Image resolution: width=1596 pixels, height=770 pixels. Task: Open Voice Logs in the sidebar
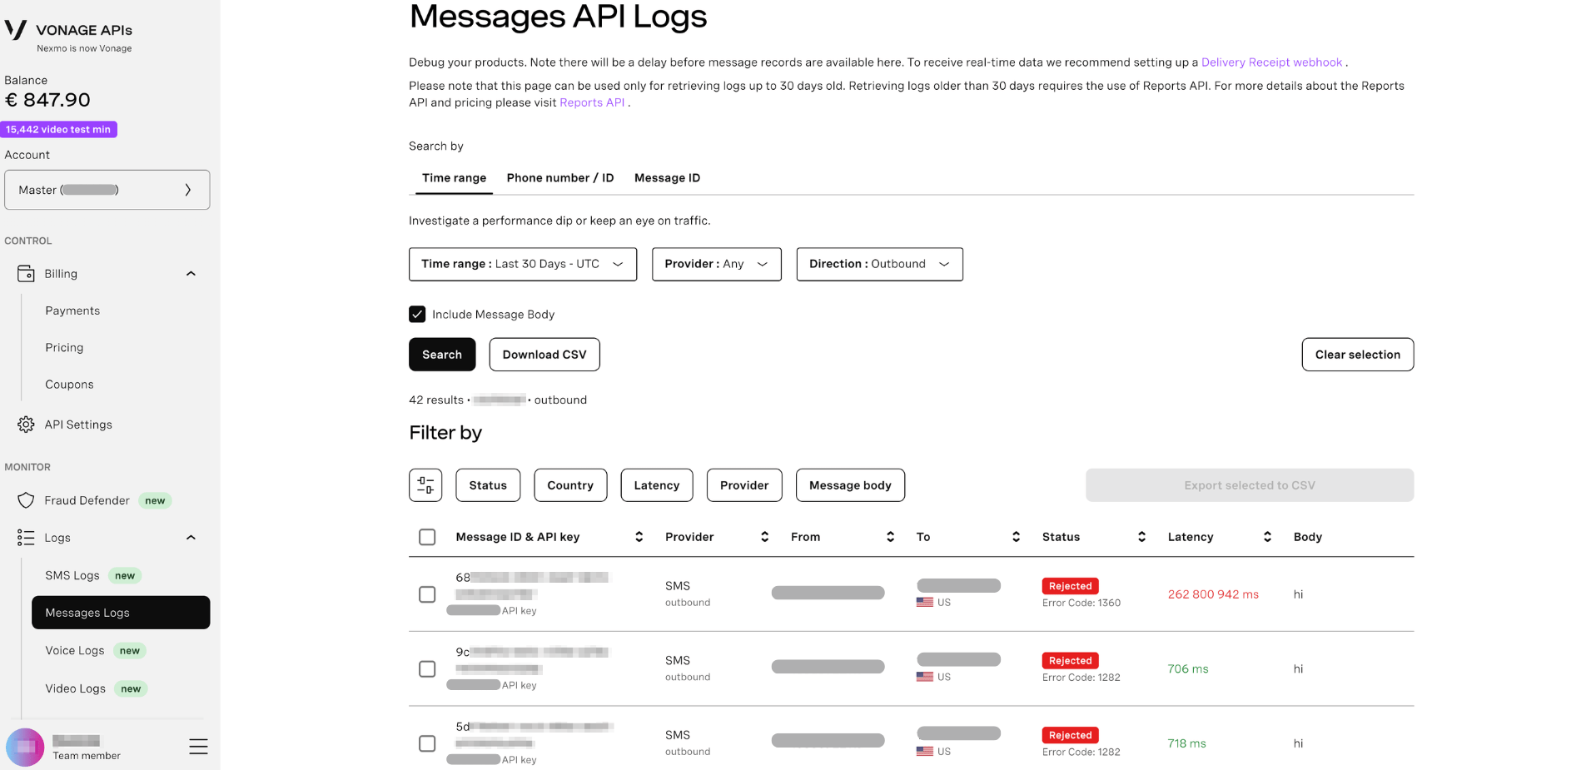click(x=75, y=650)
